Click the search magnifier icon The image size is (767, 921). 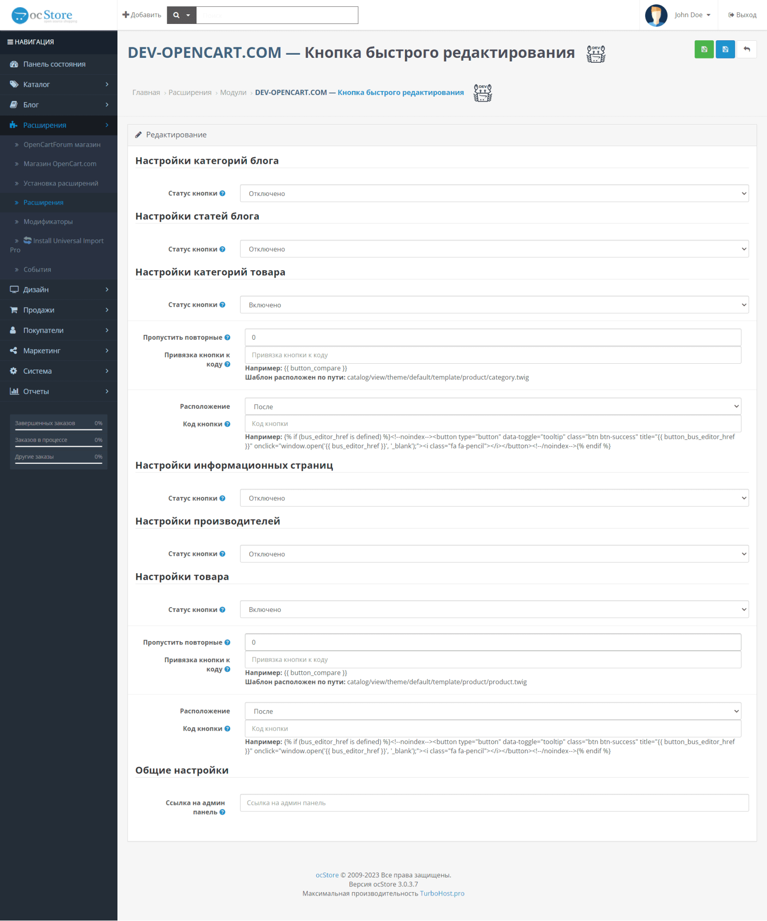click(176, 15)
